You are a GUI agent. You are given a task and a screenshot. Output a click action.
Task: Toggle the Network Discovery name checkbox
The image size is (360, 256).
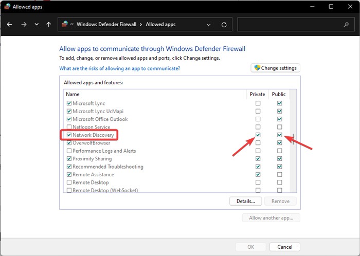[69, 135]
